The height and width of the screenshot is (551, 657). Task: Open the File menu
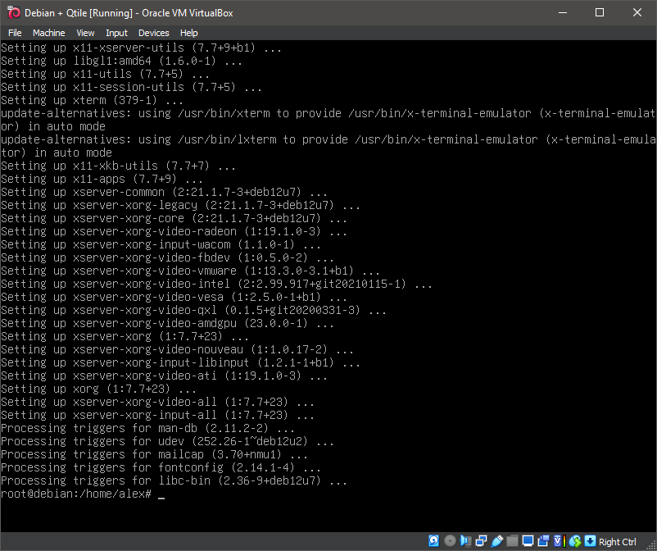click(x=15, y=33)
